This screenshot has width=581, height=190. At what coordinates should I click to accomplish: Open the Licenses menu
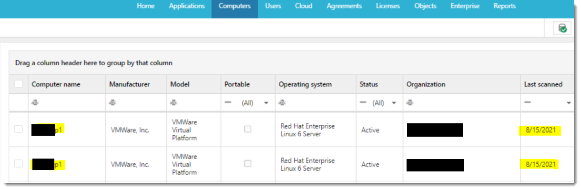tap(388, 6)
